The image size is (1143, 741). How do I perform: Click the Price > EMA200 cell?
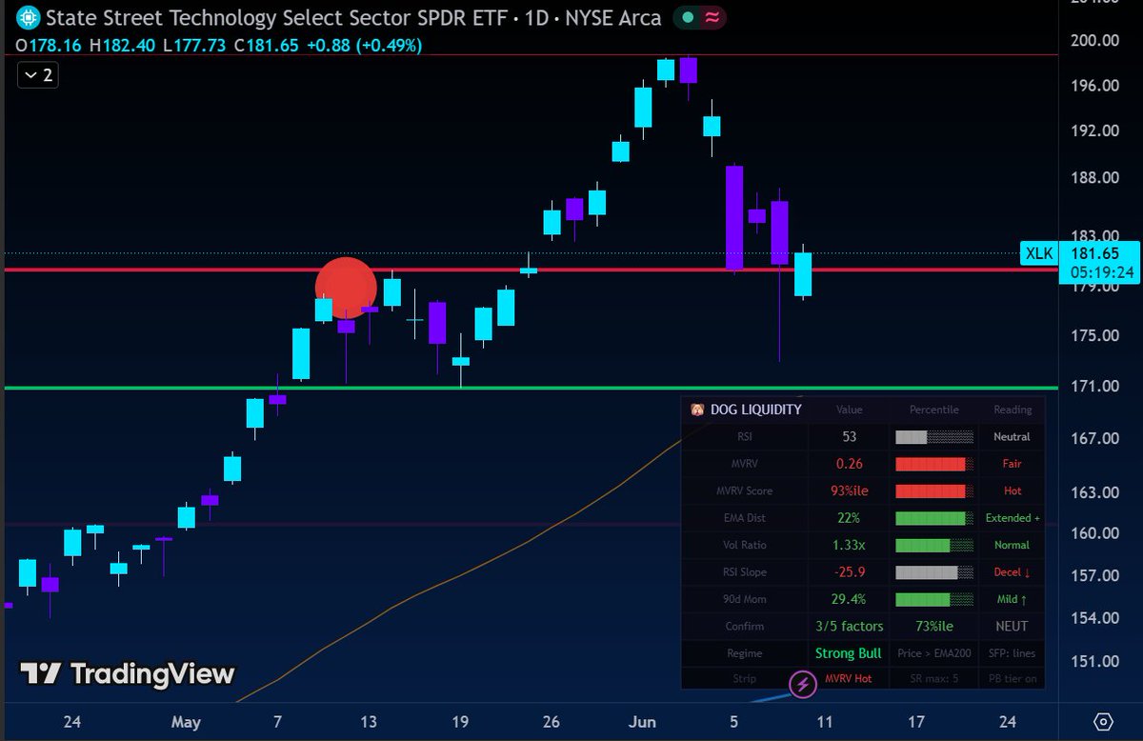(932, 653)
